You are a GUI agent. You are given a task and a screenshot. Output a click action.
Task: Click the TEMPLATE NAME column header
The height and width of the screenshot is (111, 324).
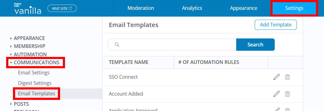pos(128,62)
